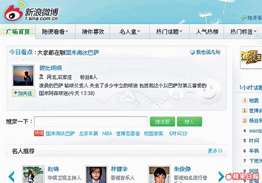Click the right arrow of celebrity carousel
The image size is (262, 183).
coord(221,176)
